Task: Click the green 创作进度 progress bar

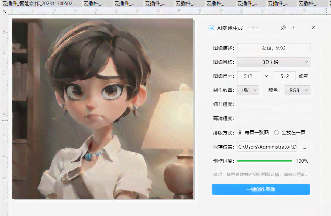Action: [265, 161]
